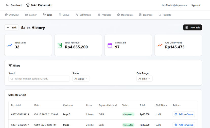The width and height of the screenshot is (210, 128).
Task: Click the queue box icon in Lutpi 3 row
Action: [x=176, y=114]
